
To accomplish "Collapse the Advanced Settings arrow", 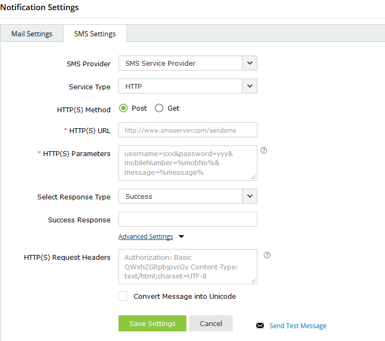I will pyautogui.click(x=181, y=237).
